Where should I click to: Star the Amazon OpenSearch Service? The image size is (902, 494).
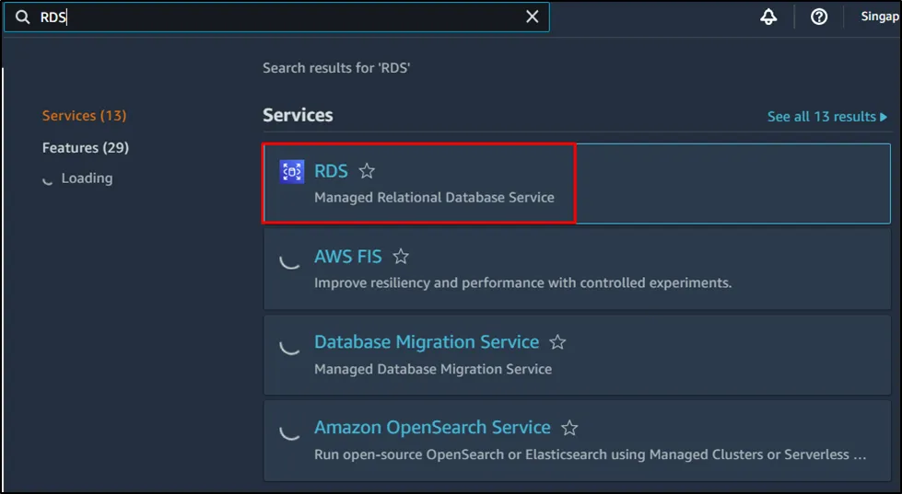pyautogui.click(x=569, y=428)
